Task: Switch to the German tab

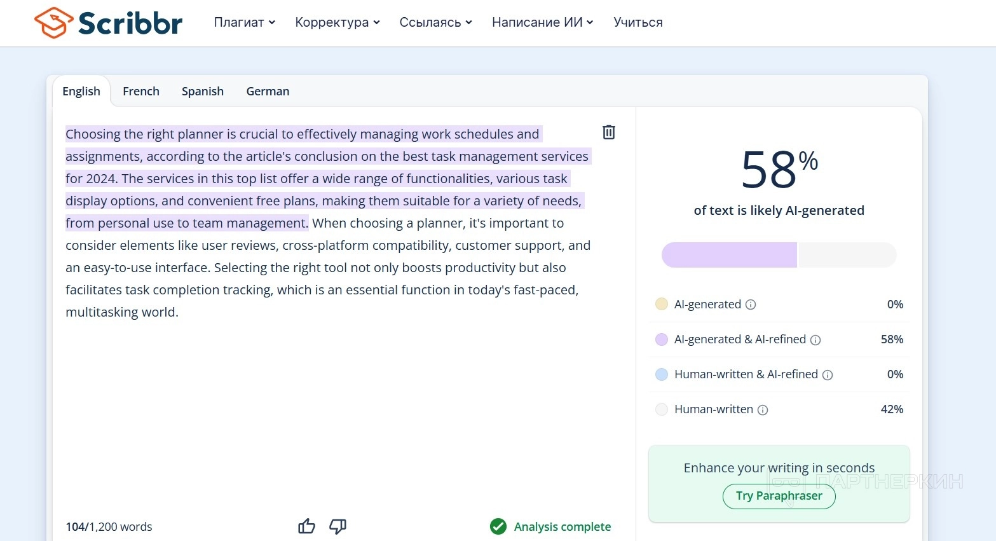Action: [268, 92]
